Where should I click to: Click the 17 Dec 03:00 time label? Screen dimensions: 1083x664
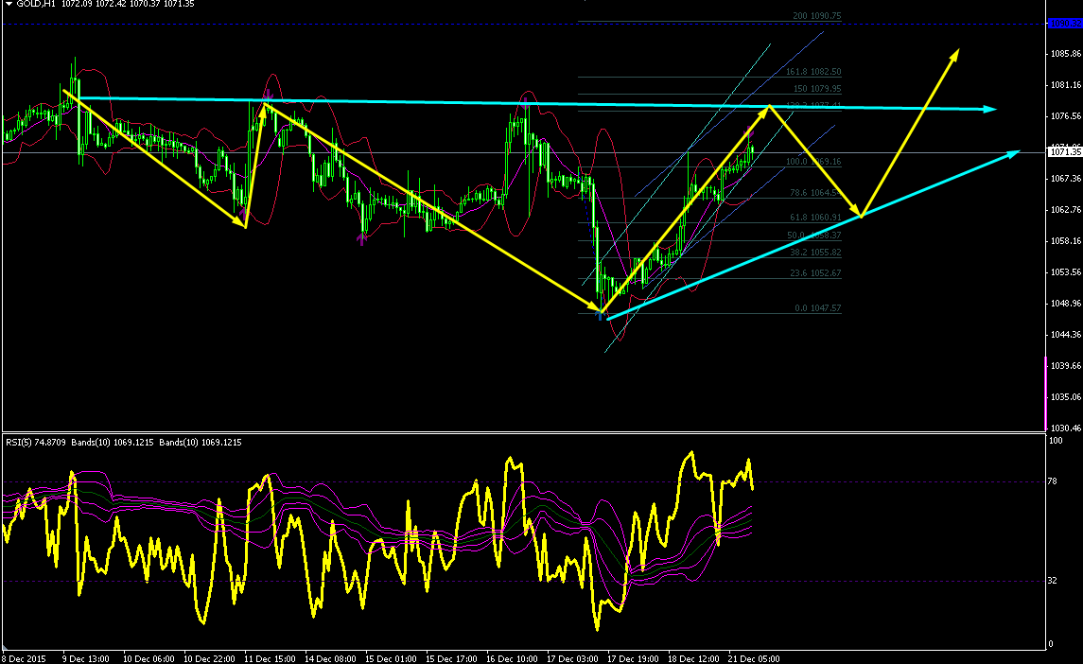(572, 659)
